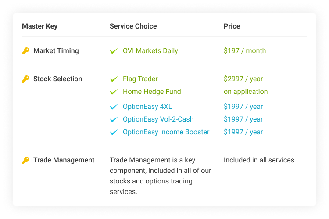The height and width of the screenshot is (219, 329).
Task: Click the green checkmark next to Home Hedge Fund
Action: 114,92
